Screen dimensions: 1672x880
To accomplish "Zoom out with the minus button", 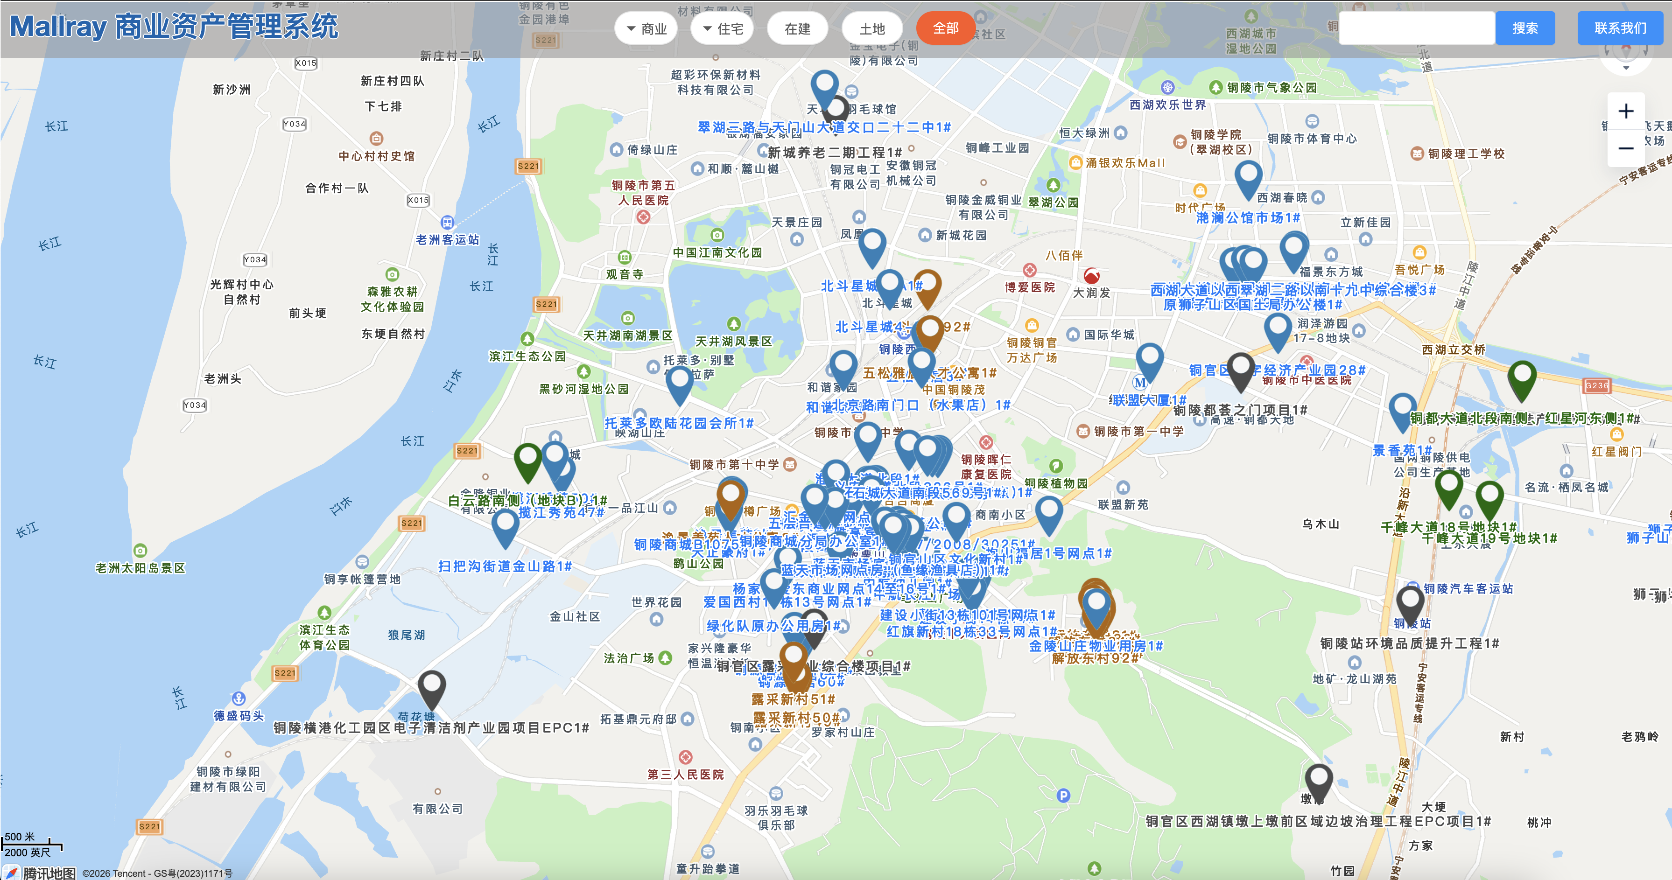I will [1625, 149].
